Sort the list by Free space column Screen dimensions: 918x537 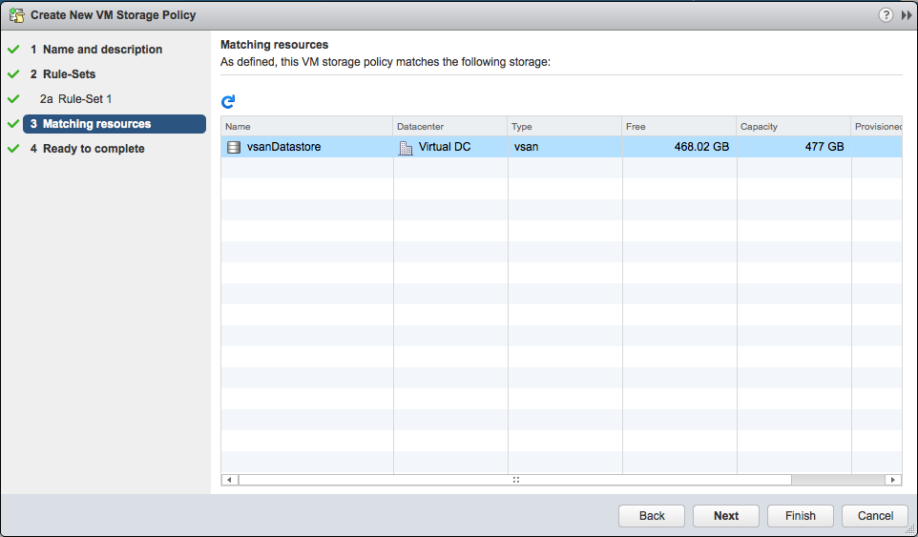pyautogui.click(x=678, y=127)
